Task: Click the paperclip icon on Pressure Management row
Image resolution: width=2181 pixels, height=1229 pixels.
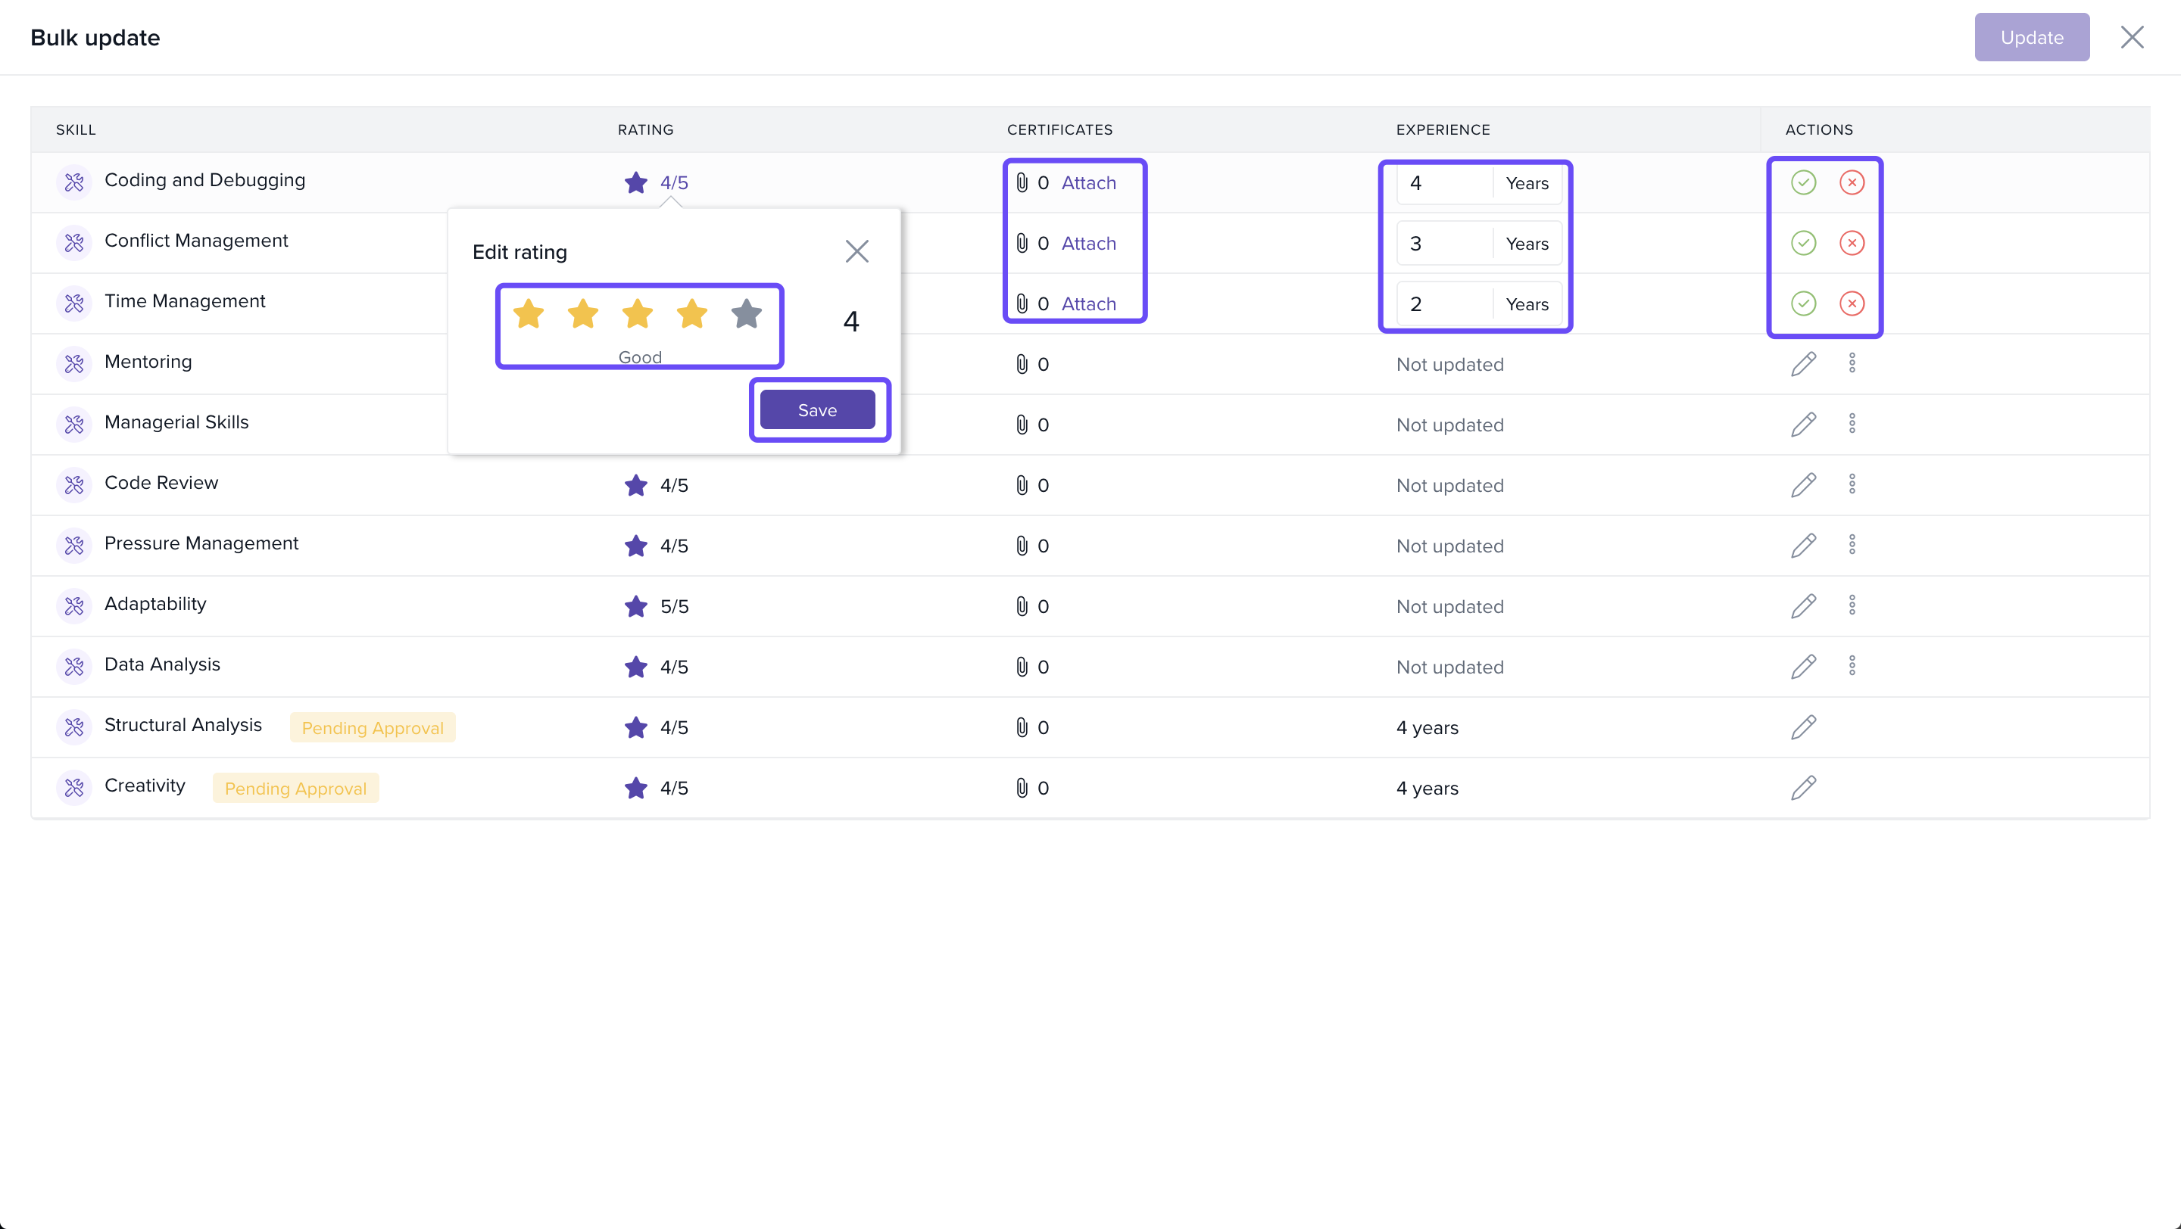Action: click(x=1022, y=546)
